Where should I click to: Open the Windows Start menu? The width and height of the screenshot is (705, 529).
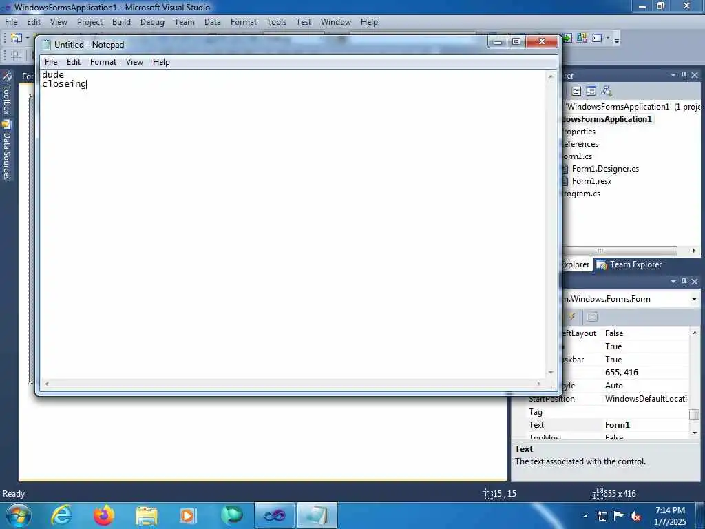click(18, 515)
